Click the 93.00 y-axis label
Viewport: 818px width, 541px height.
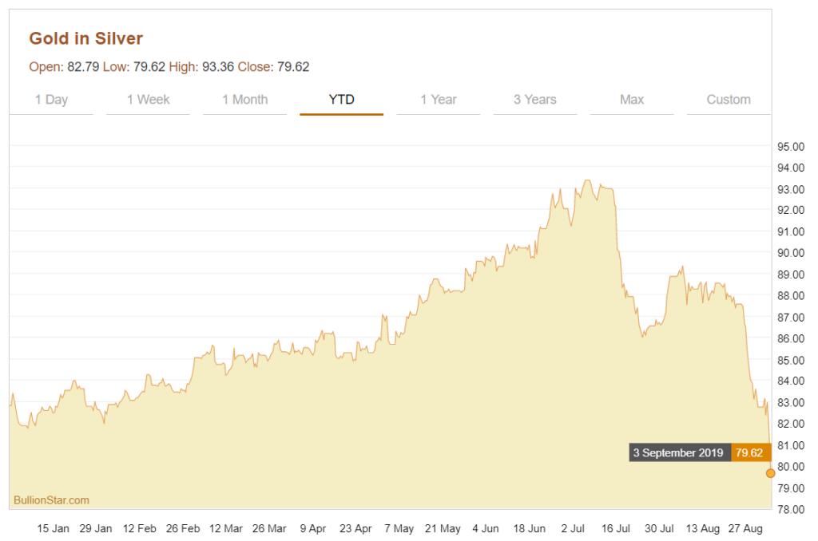[x=791, y=189]
